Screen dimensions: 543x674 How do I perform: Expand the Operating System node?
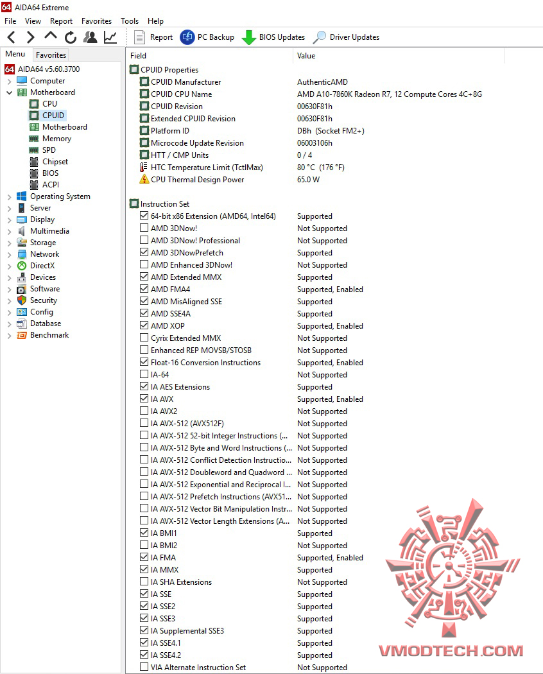point(9,197)
